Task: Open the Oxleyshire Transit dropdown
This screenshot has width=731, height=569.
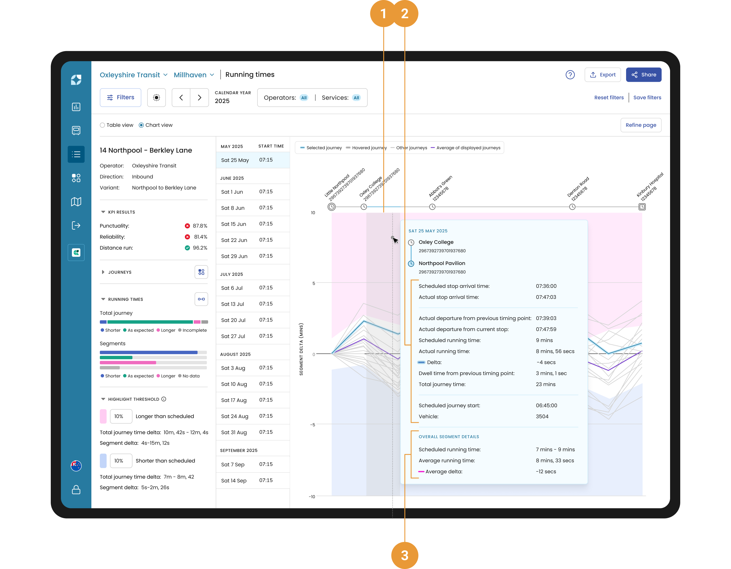Action: point(134,75)
